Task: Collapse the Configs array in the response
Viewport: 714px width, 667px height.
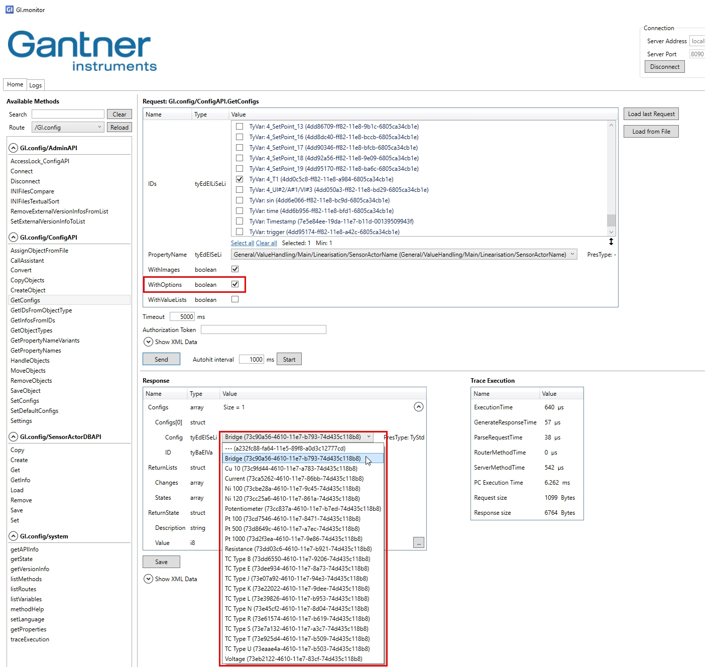Action: tap(418, 407)
